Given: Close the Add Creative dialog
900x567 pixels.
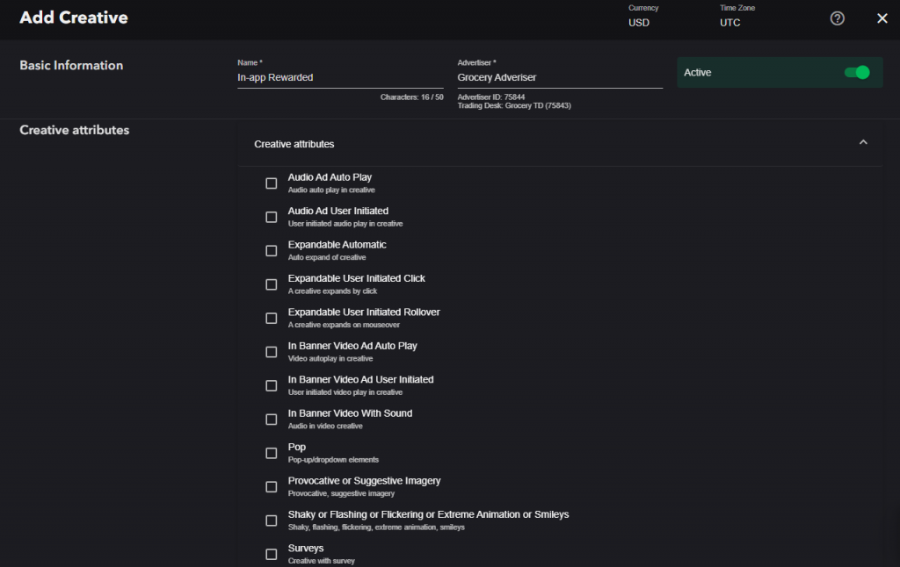Looking at the screenshot, I should tap(882, 18).
